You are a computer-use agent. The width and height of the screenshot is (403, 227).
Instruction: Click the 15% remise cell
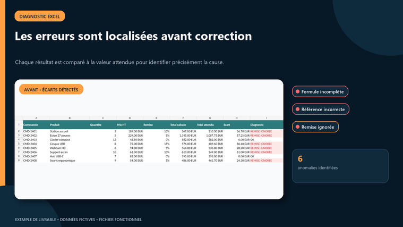pyautogui.click(x=157, y=144)
